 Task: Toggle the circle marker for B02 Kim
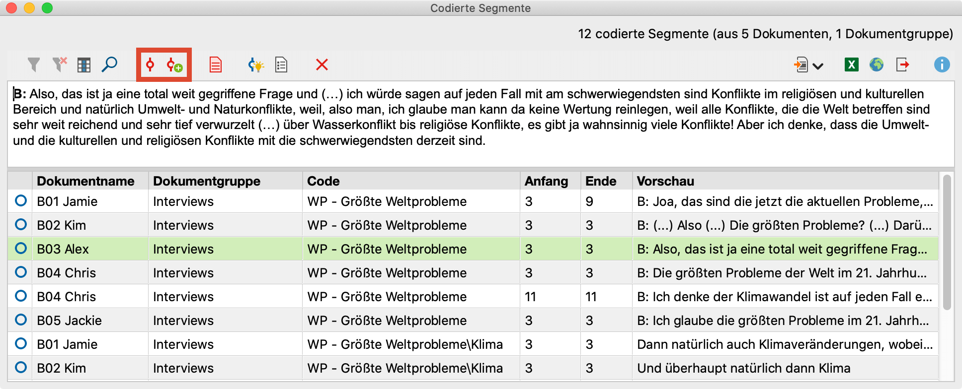[20, 225]
